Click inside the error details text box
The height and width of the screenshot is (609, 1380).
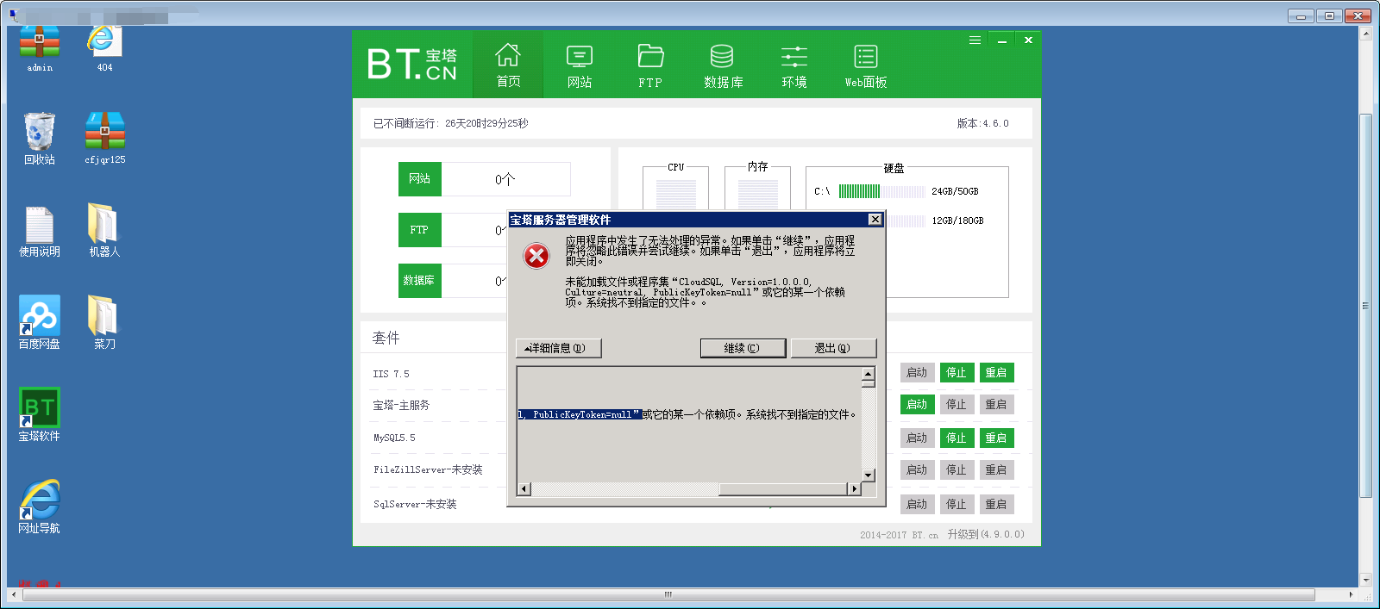click(689, 425)
